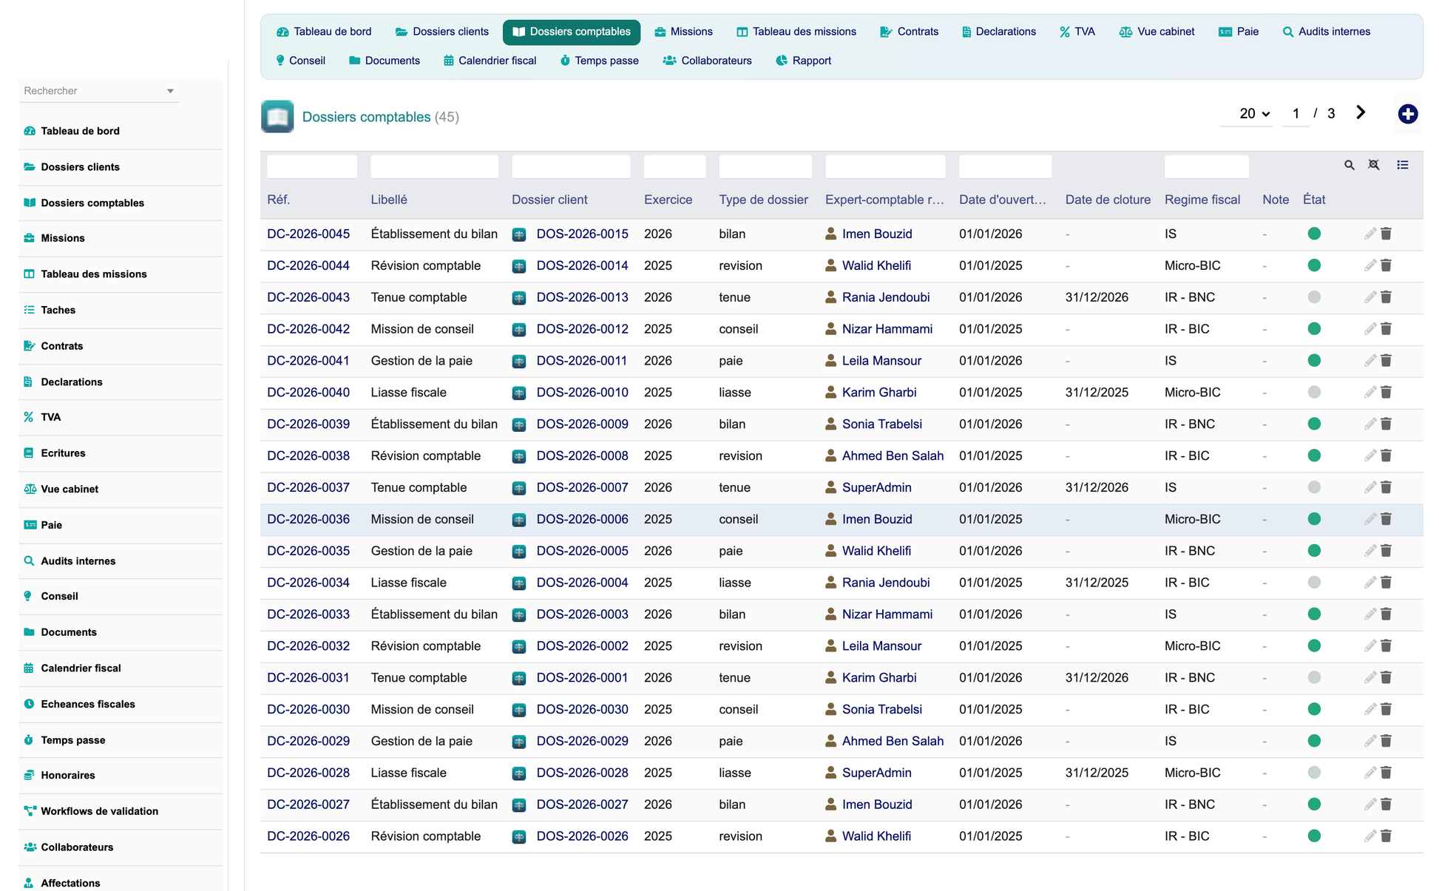Viewport: 1439px width, 891px height.
Task: Edit row DC-2026-0045 with pencil icon
Action: pyautogui.click(x=1369, y=234)
